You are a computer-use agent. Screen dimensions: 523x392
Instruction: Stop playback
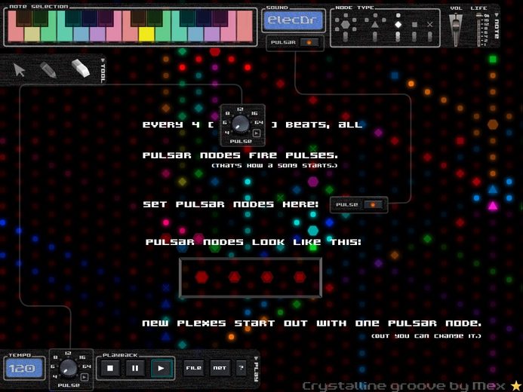pyautogui.click(x=110, y=368)
